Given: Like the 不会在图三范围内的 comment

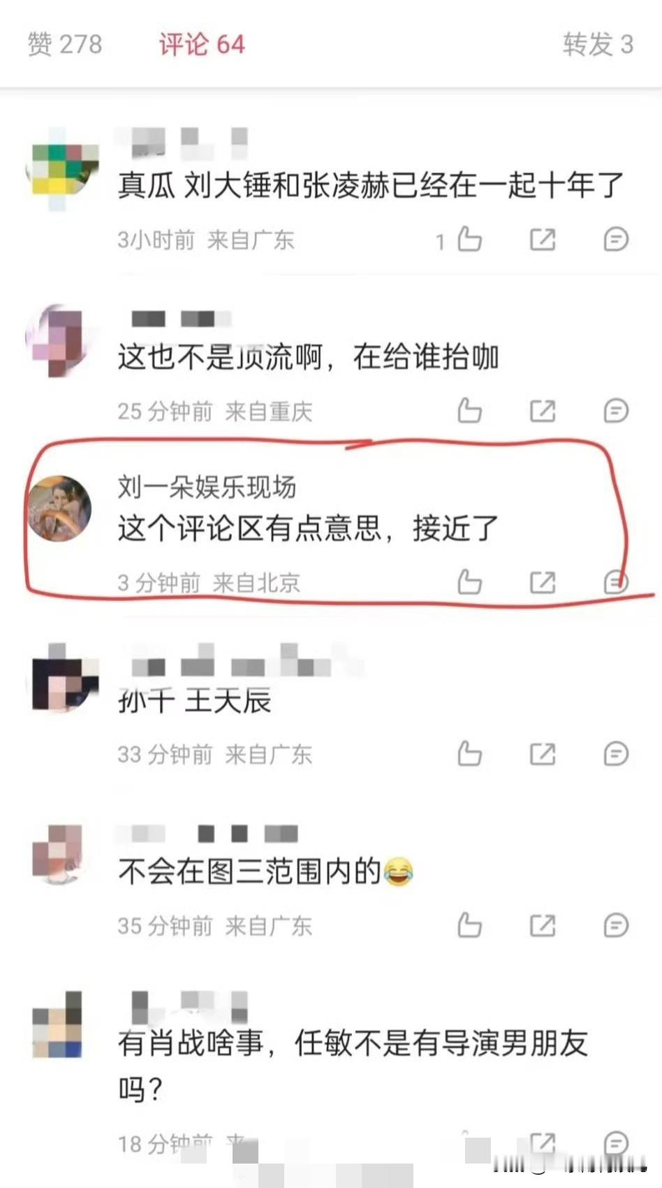Looking at the screenshot, I should point(469,925).
